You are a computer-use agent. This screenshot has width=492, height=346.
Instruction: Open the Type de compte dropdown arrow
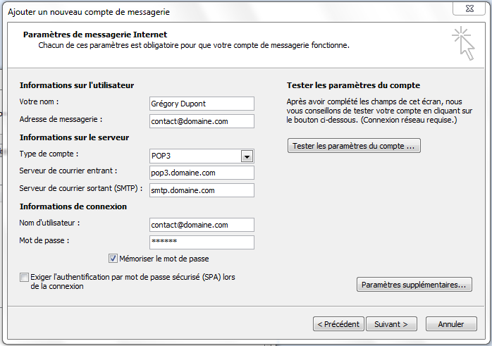[x=247, y=156]
